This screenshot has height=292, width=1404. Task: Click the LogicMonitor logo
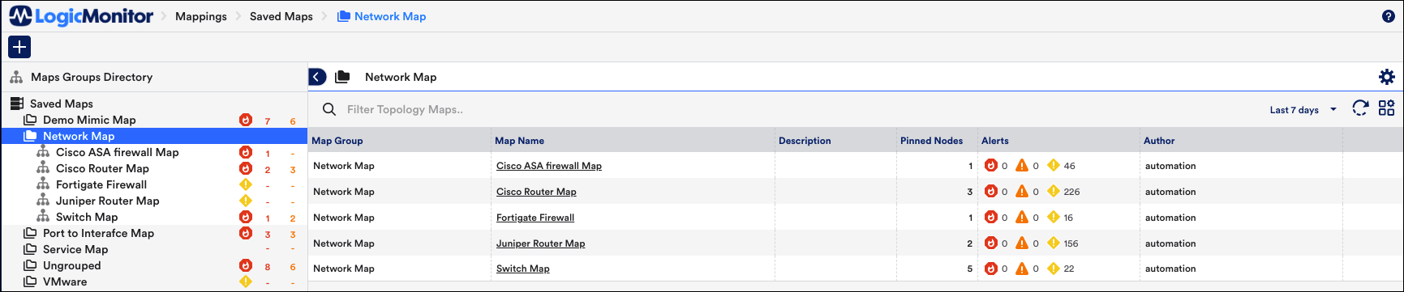(81, 16)
